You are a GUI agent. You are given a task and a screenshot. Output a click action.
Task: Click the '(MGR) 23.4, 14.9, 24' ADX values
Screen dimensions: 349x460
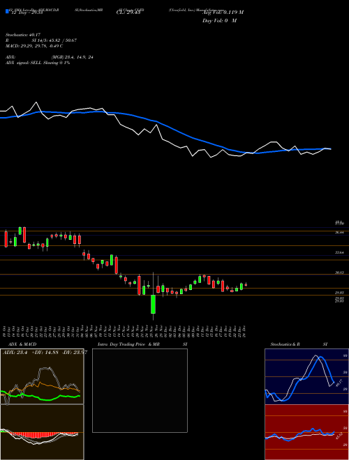(x=72, y=57)
